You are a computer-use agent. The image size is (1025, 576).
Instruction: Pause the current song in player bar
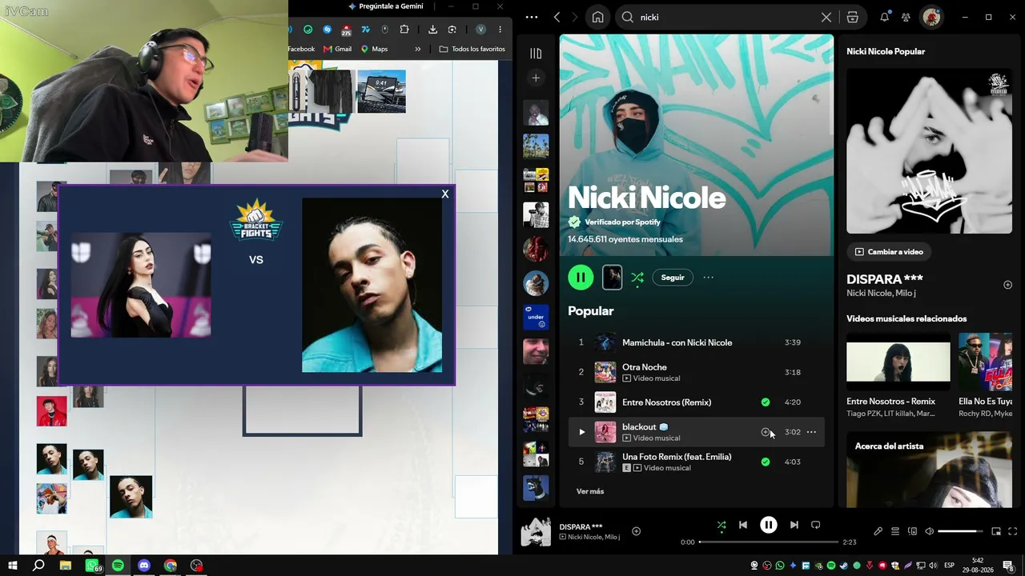[769, 525]
